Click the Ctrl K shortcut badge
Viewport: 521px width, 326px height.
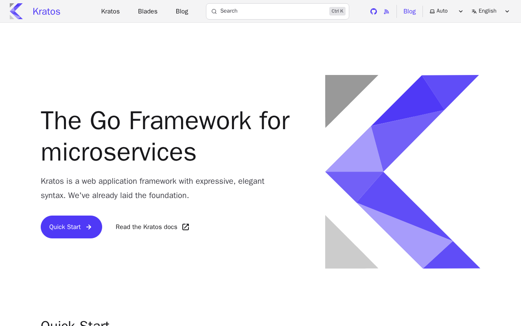pos(337,11)
